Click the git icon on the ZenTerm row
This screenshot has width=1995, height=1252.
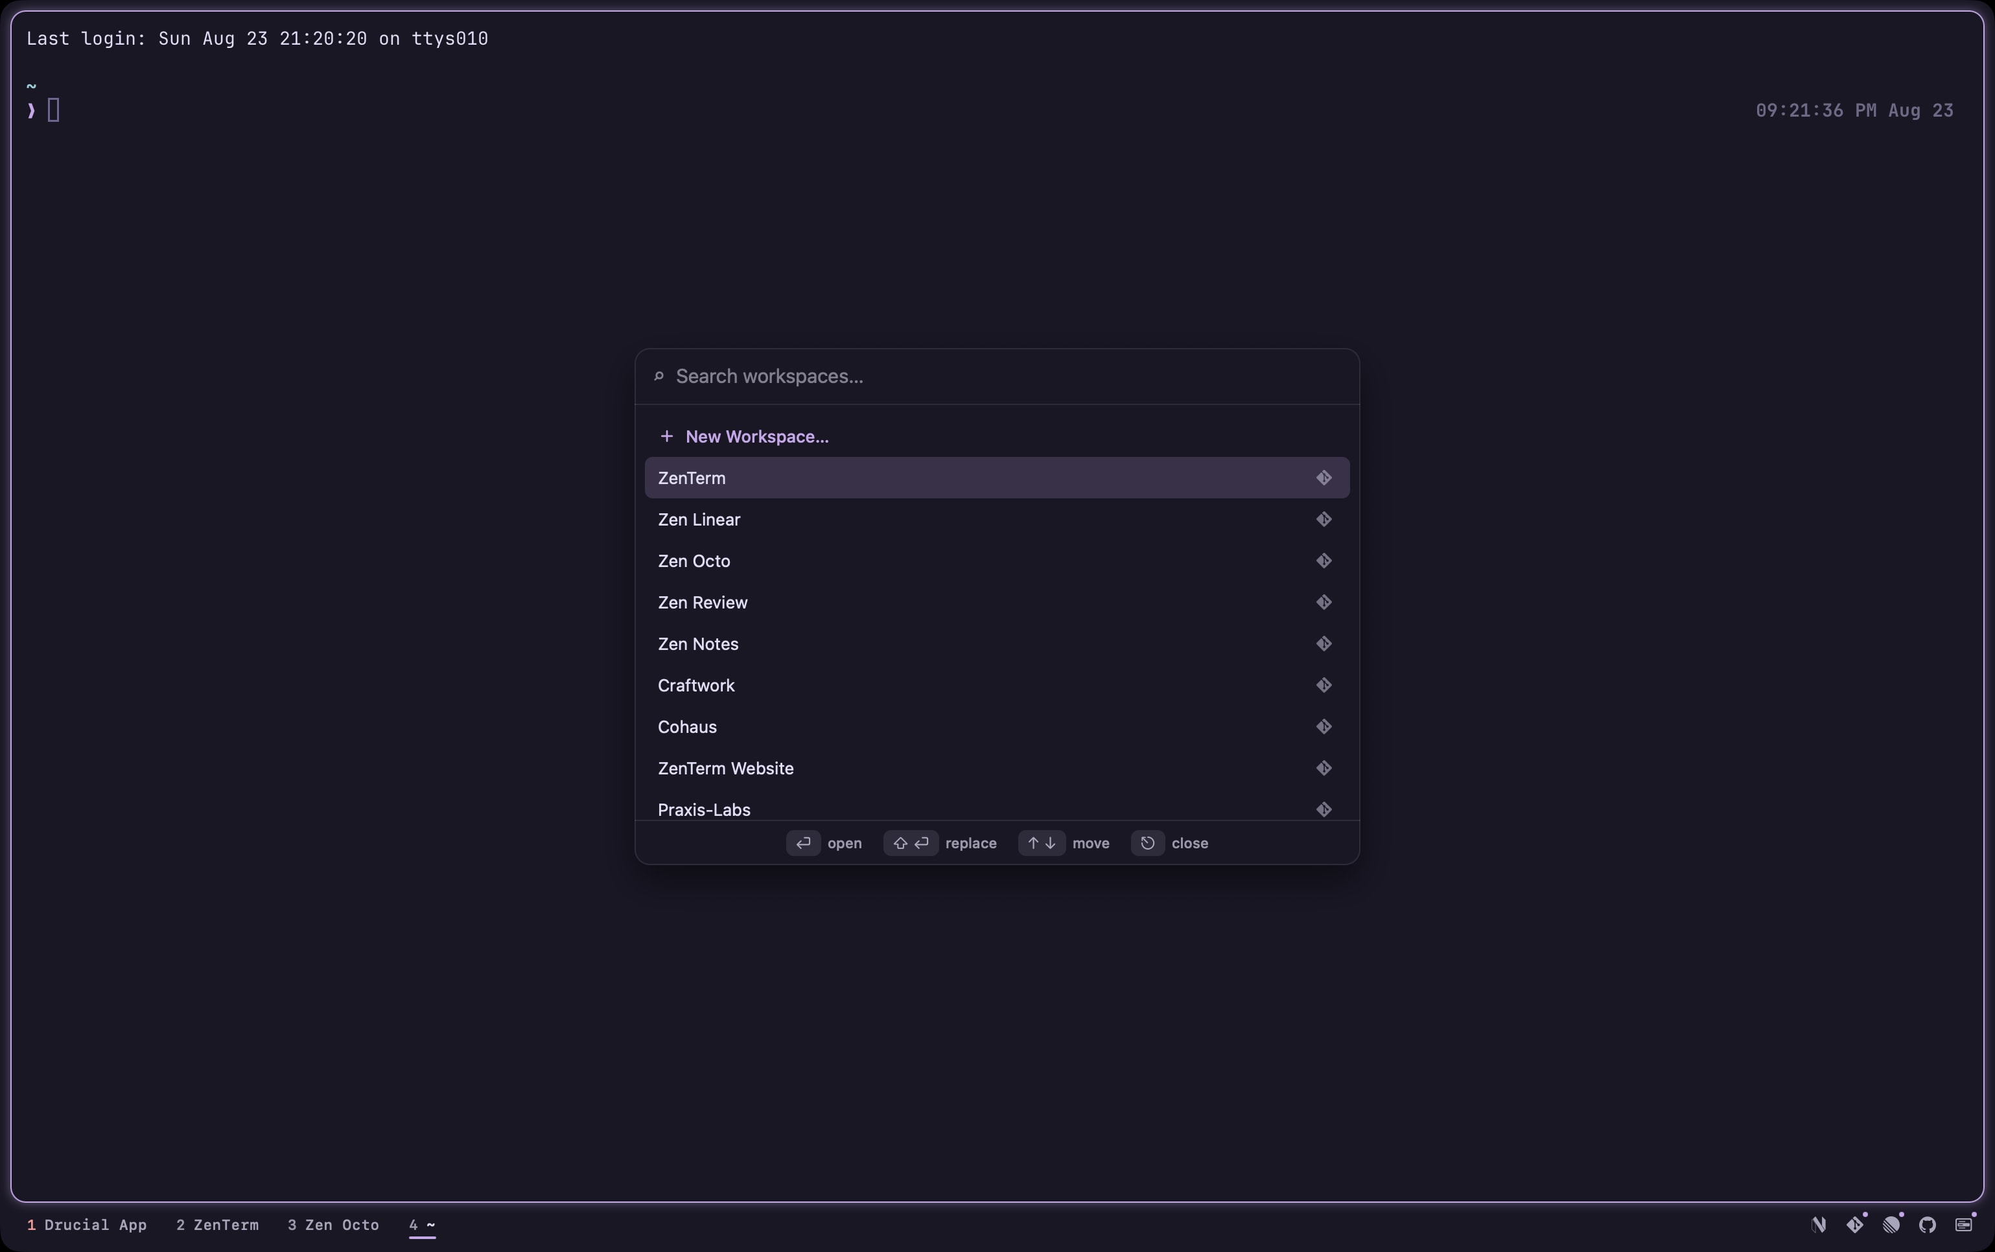1324,478
